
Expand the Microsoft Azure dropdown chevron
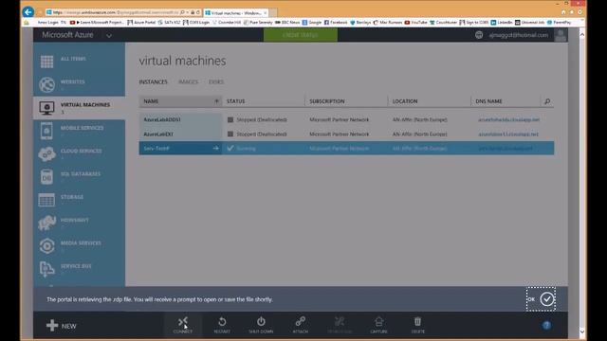click(x=109, y=36)
